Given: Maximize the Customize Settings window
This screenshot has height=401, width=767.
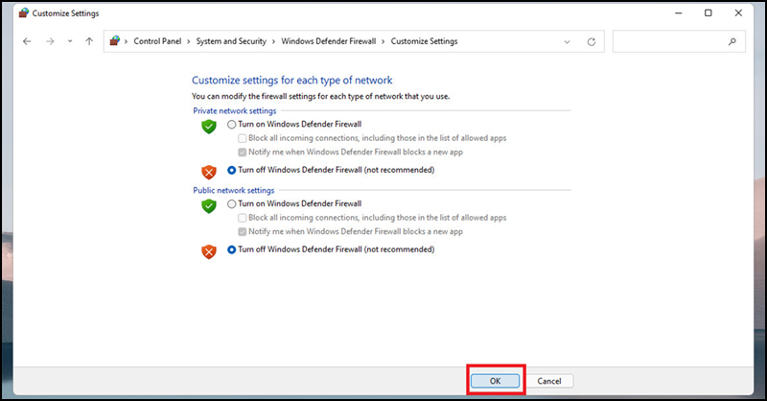Looking at the screenshot, I should tap(709, 13).
